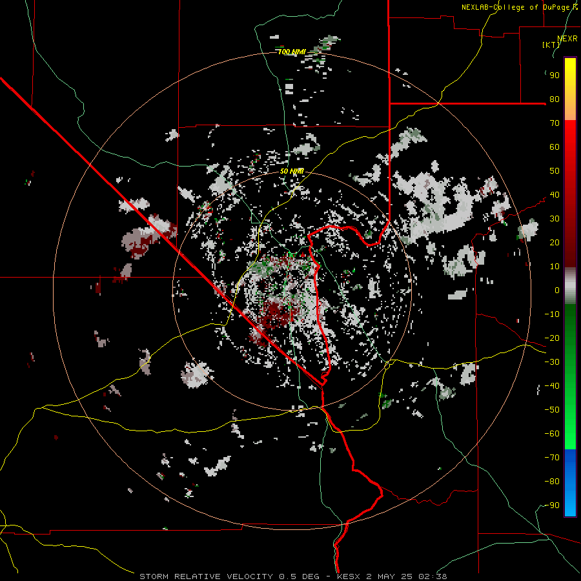This screenshot has height=581, width=581.
Task: Click the -20 value on the velocity scale
Action: (552, 338)
